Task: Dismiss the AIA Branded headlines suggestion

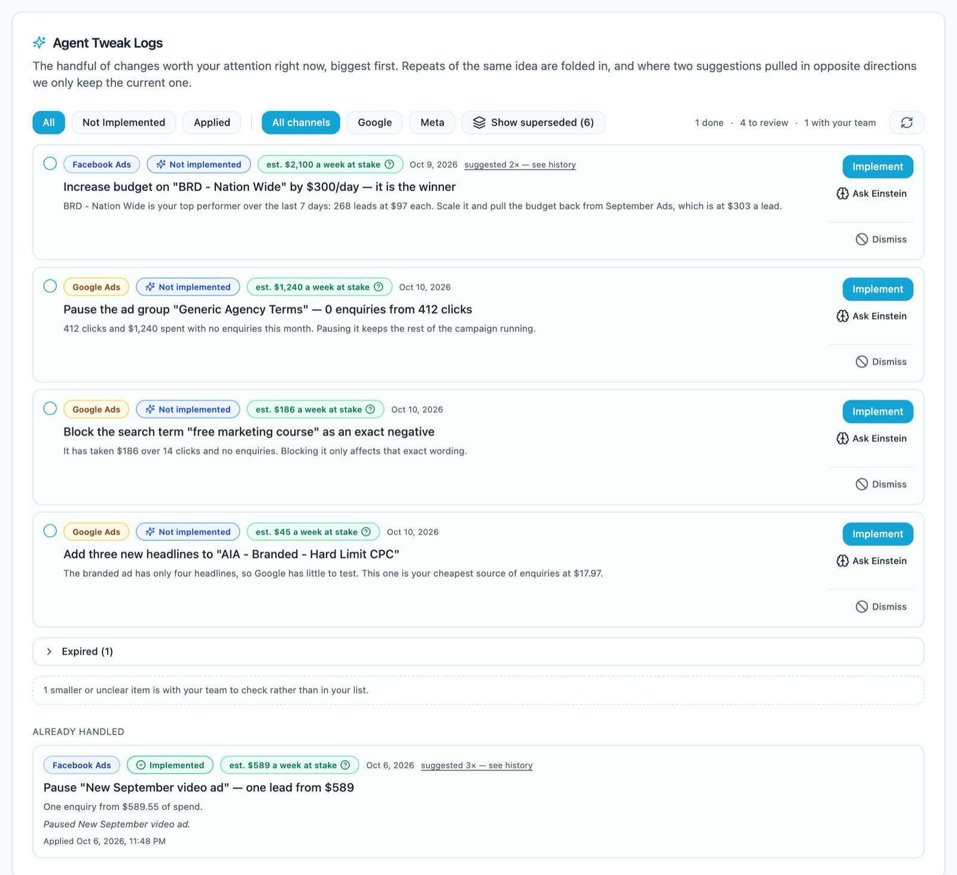Action: coord(881,606)
